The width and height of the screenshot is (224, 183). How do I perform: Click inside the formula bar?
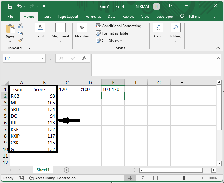click(x=154, y=65)
